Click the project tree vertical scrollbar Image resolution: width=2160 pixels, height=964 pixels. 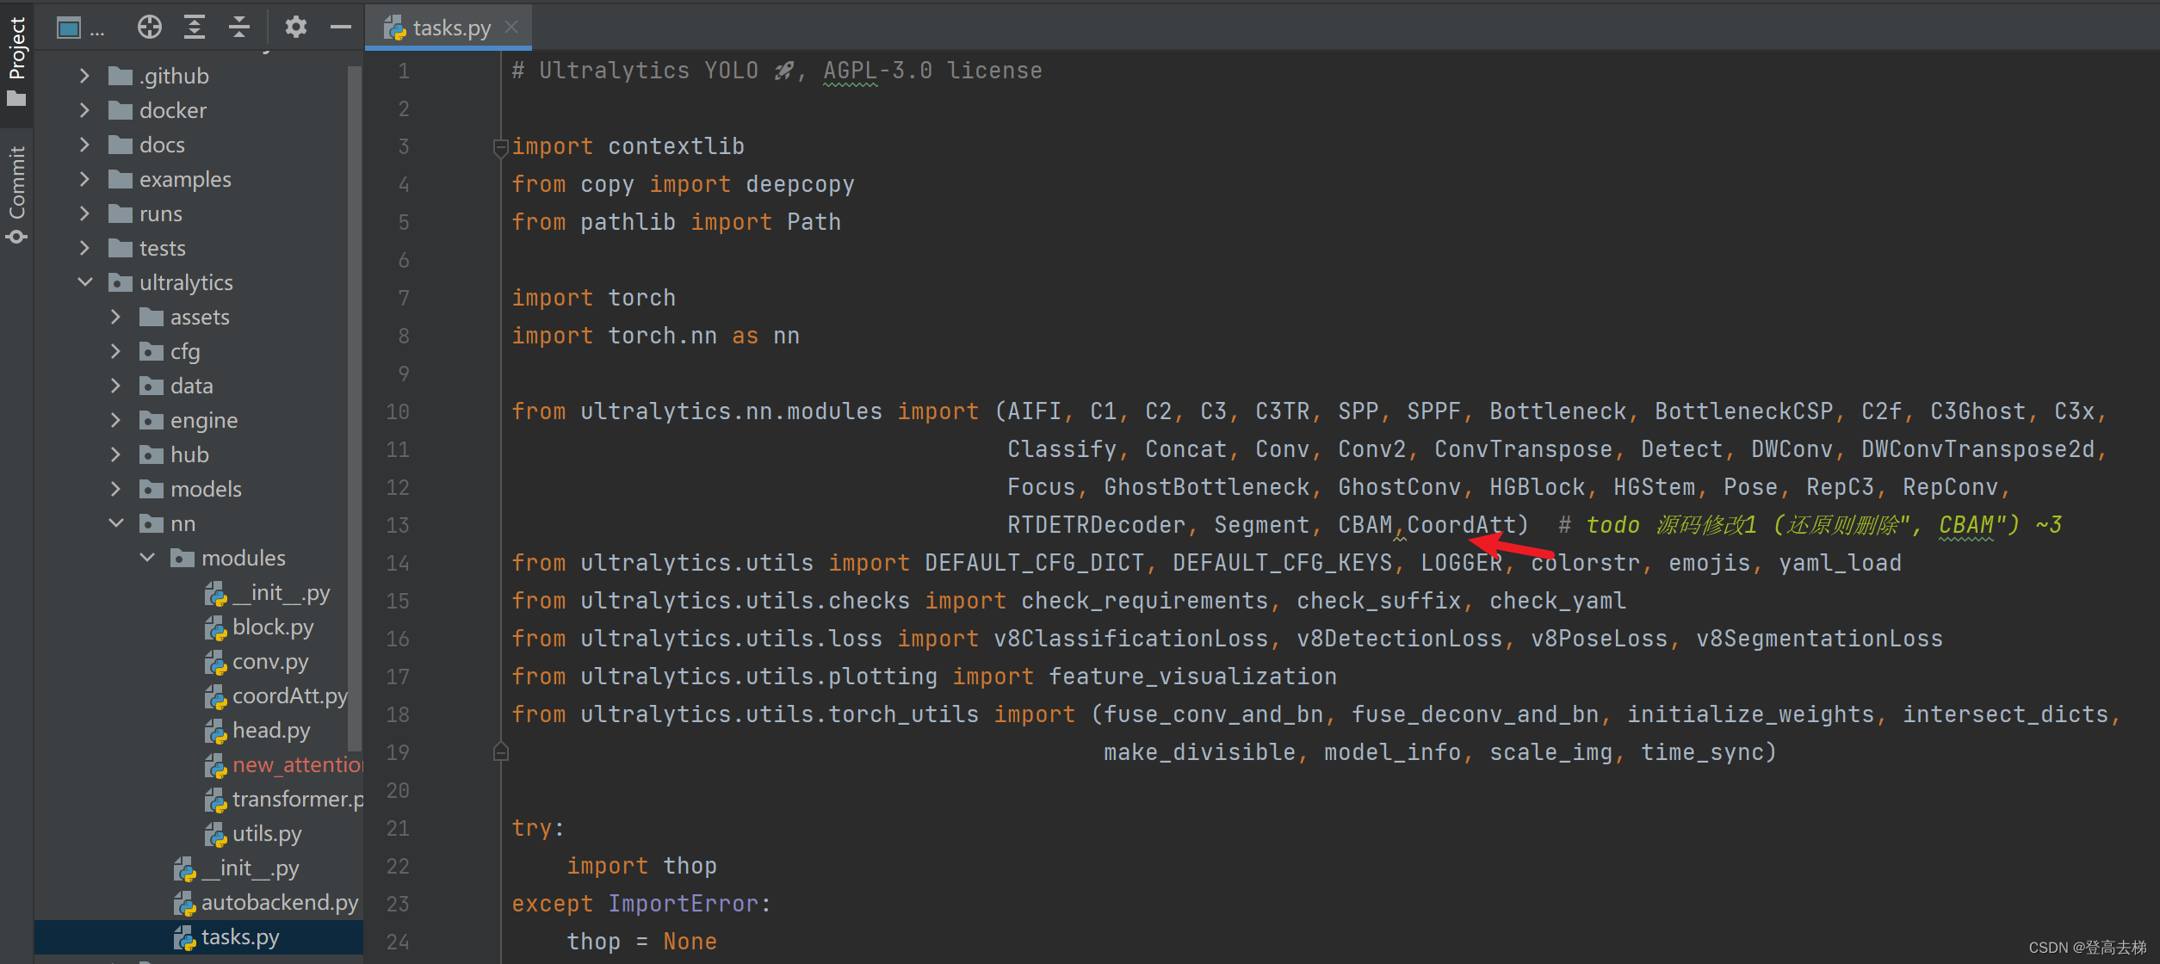(354, 409)
